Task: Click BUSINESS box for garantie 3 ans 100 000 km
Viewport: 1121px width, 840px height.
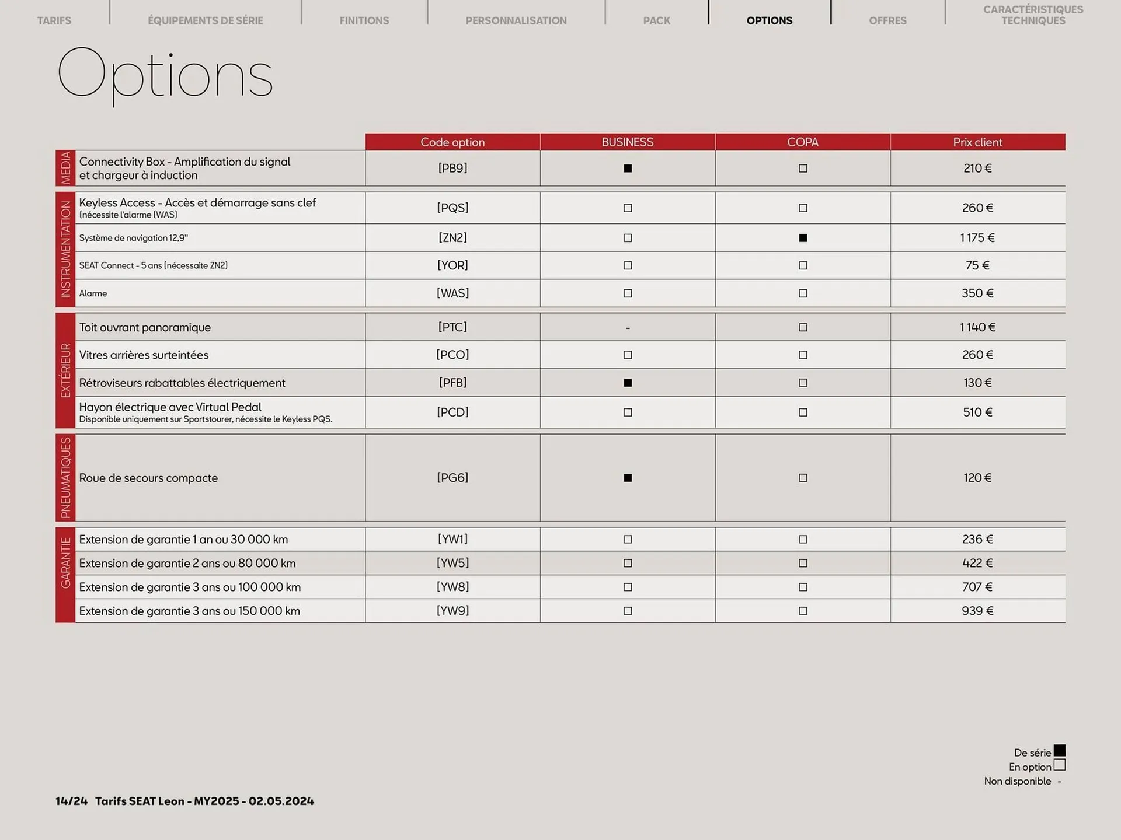Action: tap(628, 587)
